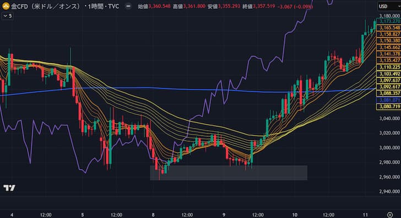Open the USD currency dropdown
The image size is (401, 218).
tap(389, 7)
